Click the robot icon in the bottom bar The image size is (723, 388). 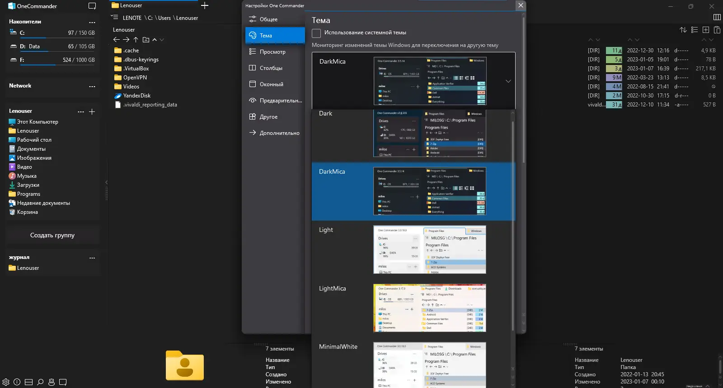(52, 382)
